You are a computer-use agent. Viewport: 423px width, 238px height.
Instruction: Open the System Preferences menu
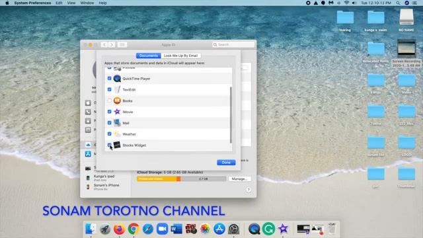point(32,3)
